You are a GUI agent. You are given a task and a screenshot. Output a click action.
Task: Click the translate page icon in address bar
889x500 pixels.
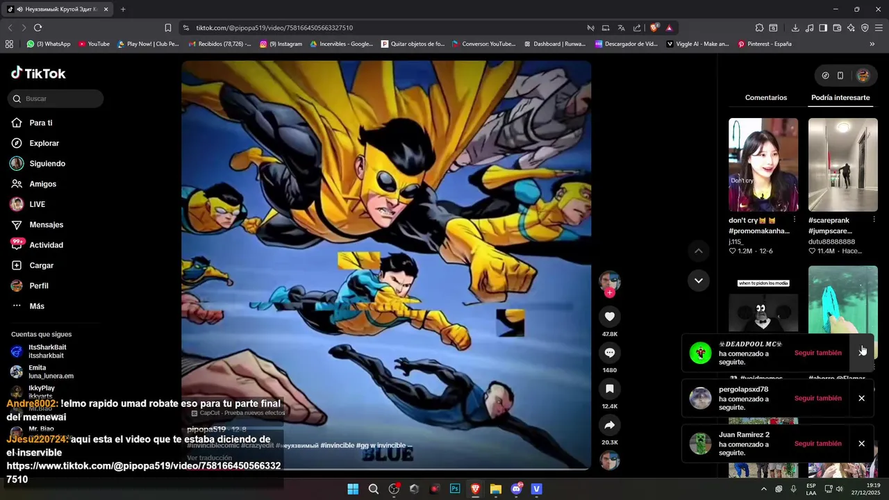(621, 28)
